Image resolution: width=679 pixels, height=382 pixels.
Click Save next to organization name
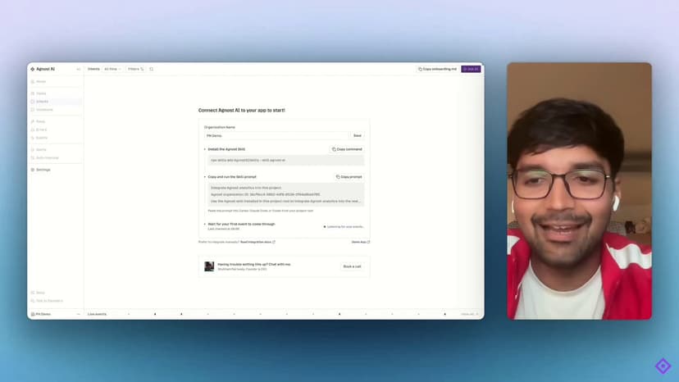pyautogui.click(x=358, y=135)
